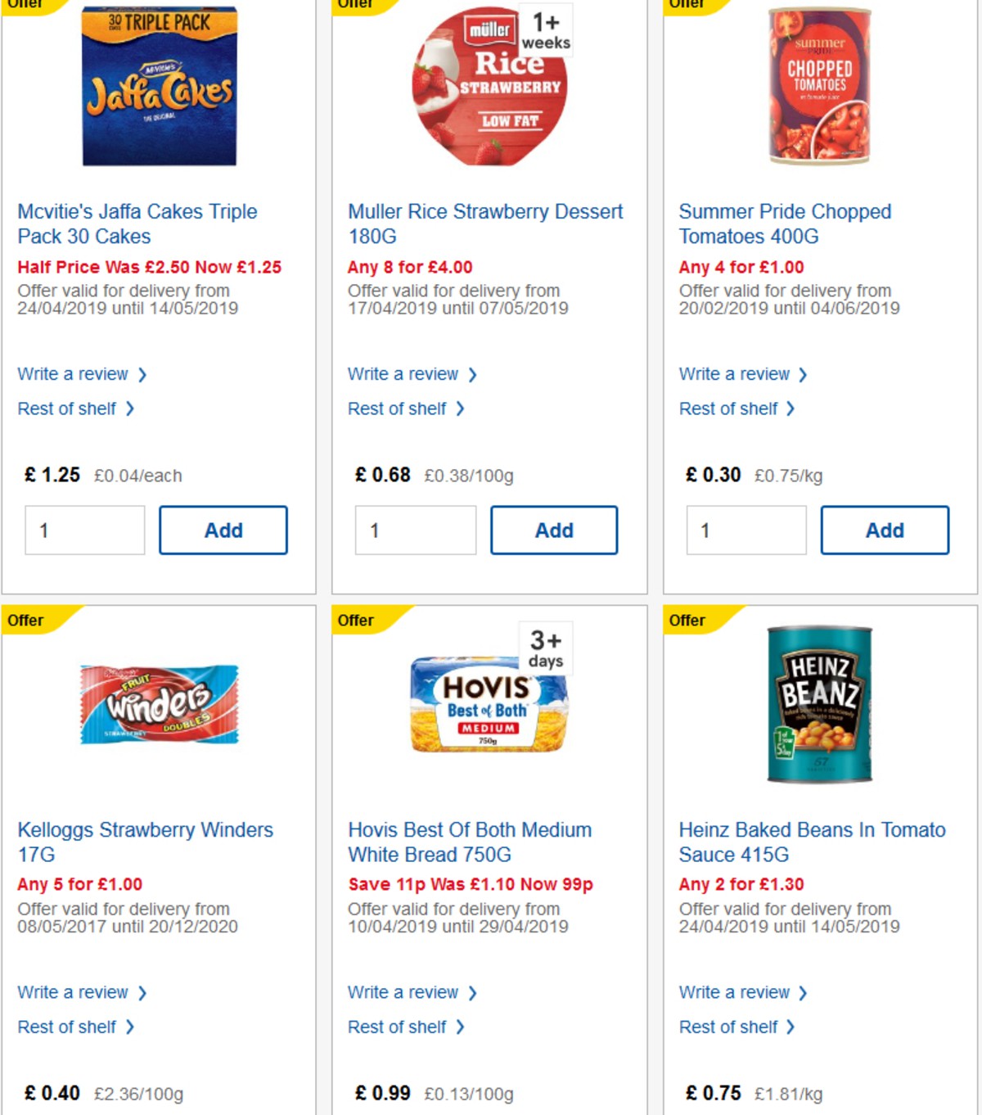Add Muller Rice Strawberry Dessert to basket
982x1115 pixels.
coord(554,530)
